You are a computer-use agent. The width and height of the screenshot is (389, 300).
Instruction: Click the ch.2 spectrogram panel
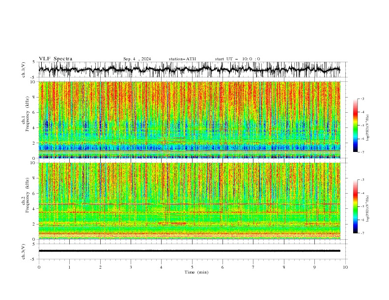[190, 201]
